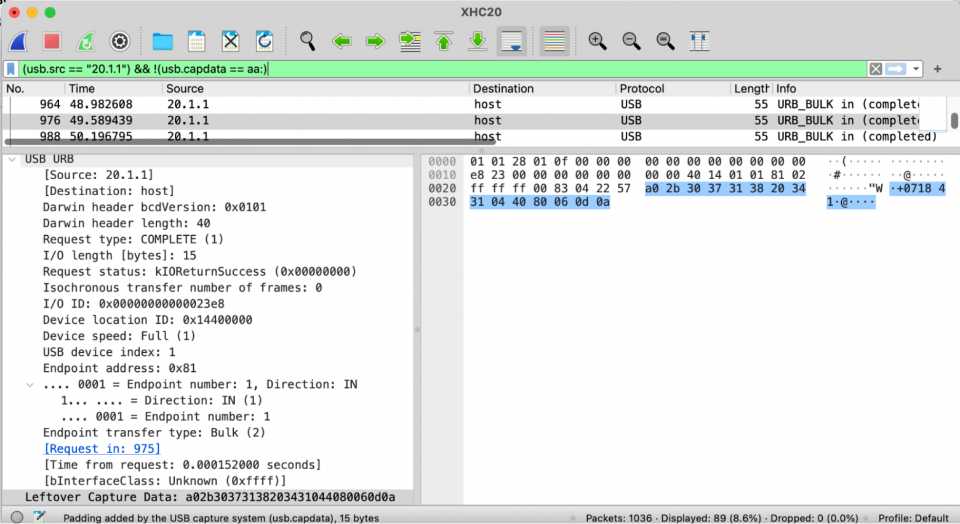This screenshot has height=524, width=960.
Task: Zoom out the main window text
Action: 631,41
